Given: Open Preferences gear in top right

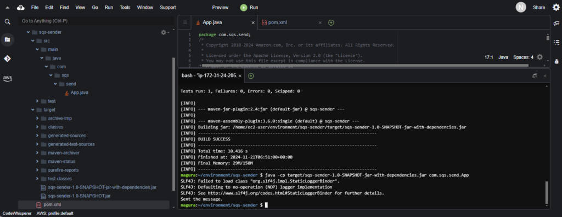Looking at the screenshot, I should [x=555, y=7].
